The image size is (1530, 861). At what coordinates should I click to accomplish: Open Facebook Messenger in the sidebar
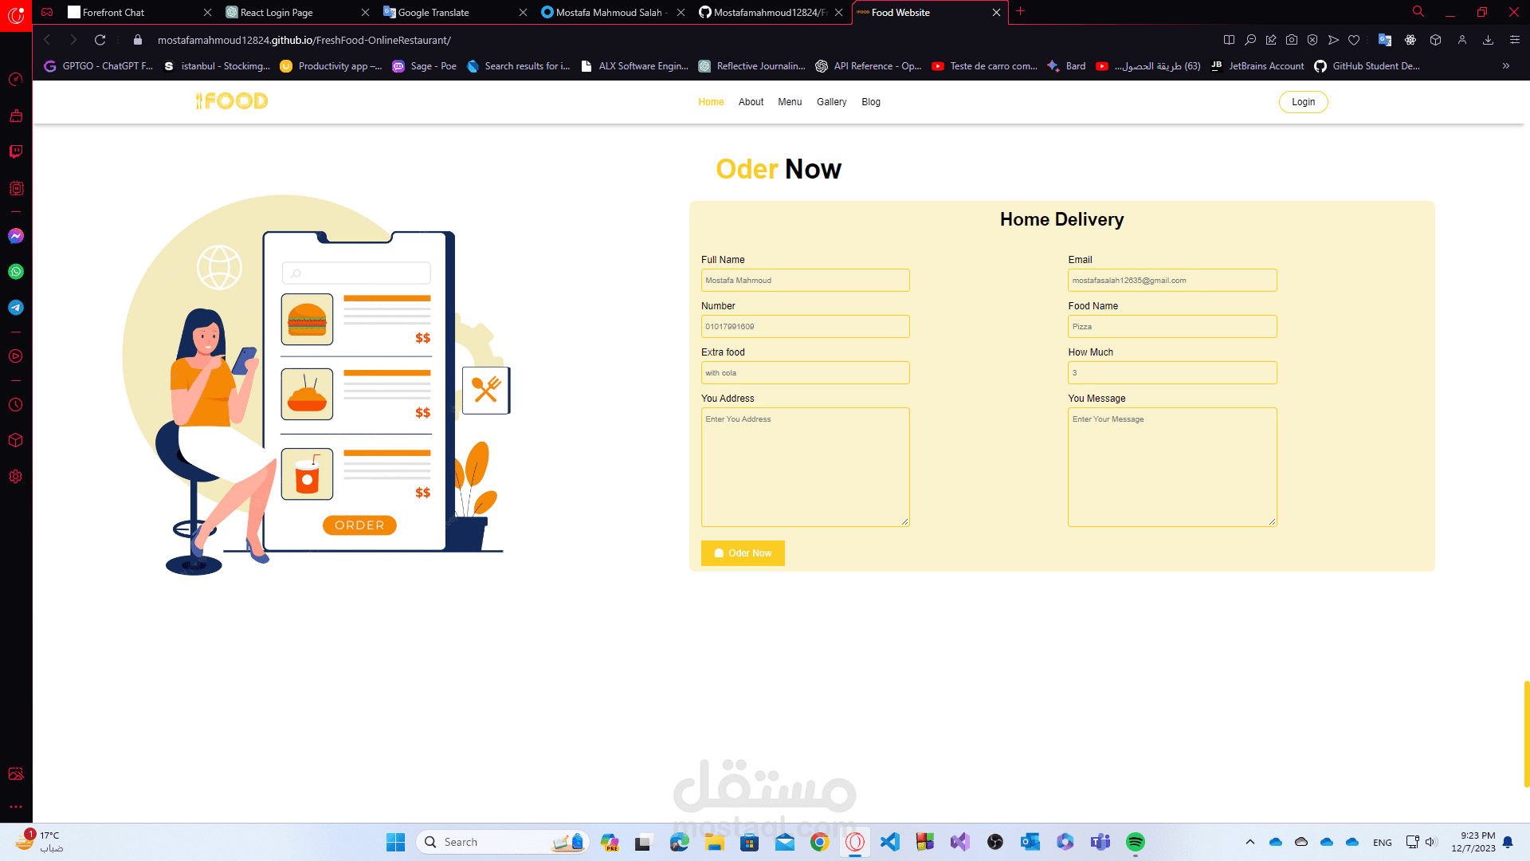pyautogui.click(x=16, y=236)
